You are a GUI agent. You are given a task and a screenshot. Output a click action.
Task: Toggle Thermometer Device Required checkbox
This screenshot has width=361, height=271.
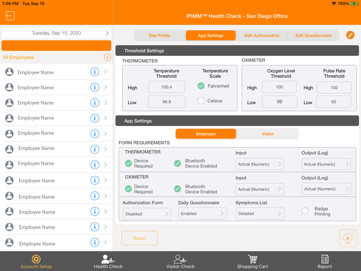pyautogui.click(x=128, y=163)
